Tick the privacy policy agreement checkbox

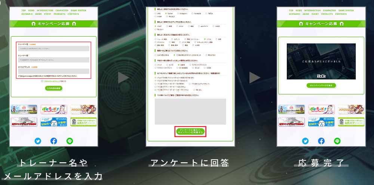coord(42,81)
